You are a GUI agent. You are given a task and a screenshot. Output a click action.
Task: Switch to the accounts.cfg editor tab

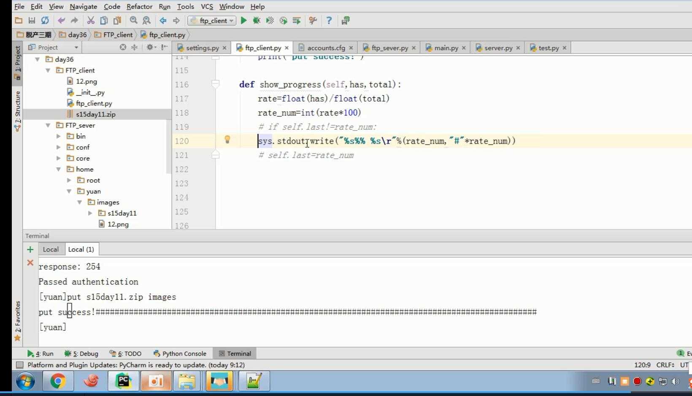326,48
